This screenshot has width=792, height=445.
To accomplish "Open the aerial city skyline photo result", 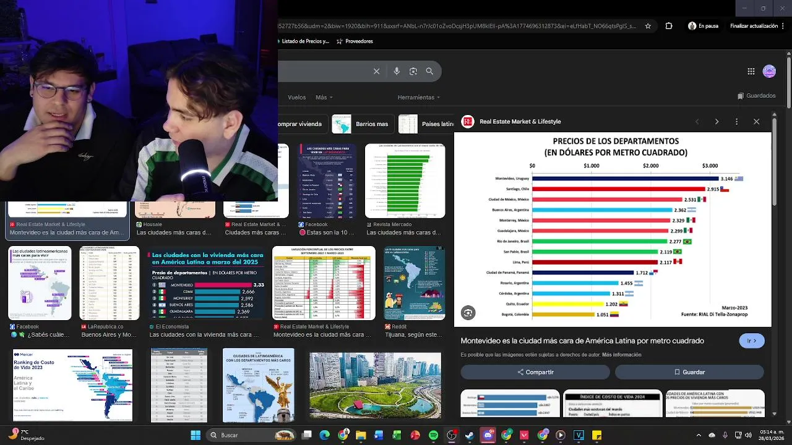I will coord(375,386).
